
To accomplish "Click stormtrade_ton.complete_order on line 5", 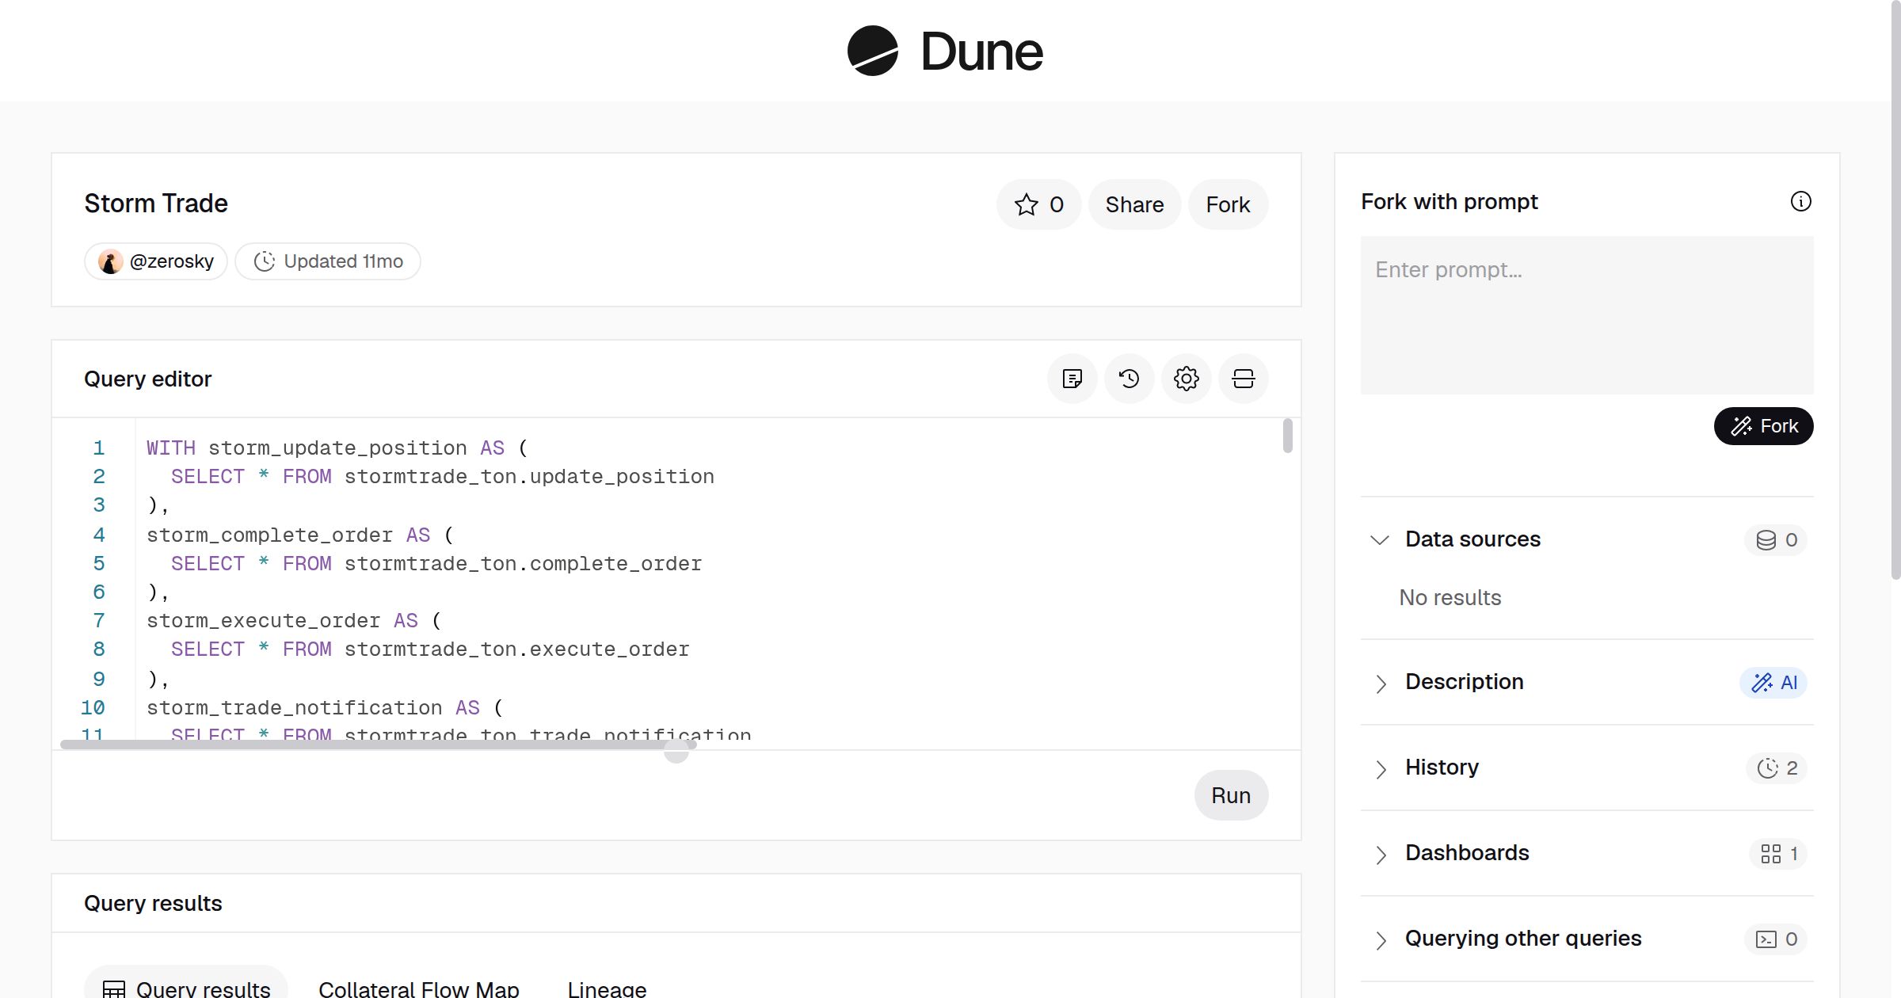I will pos(523,564).
